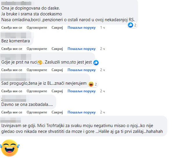Click the thumbs-up icon on the 'Gdje je prst' comment
172x161 pixels.
(x=96, y=63)
